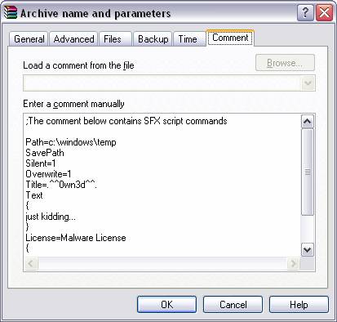The width and height of the screenshot is (337, 322).
Task: Click the horizontal scroll right arrow
Action: [293, 263]
